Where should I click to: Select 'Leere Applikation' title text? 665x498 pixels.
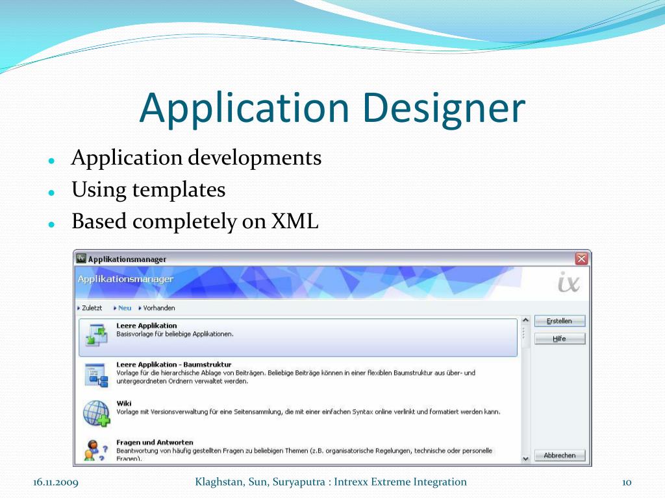(147, 326)
